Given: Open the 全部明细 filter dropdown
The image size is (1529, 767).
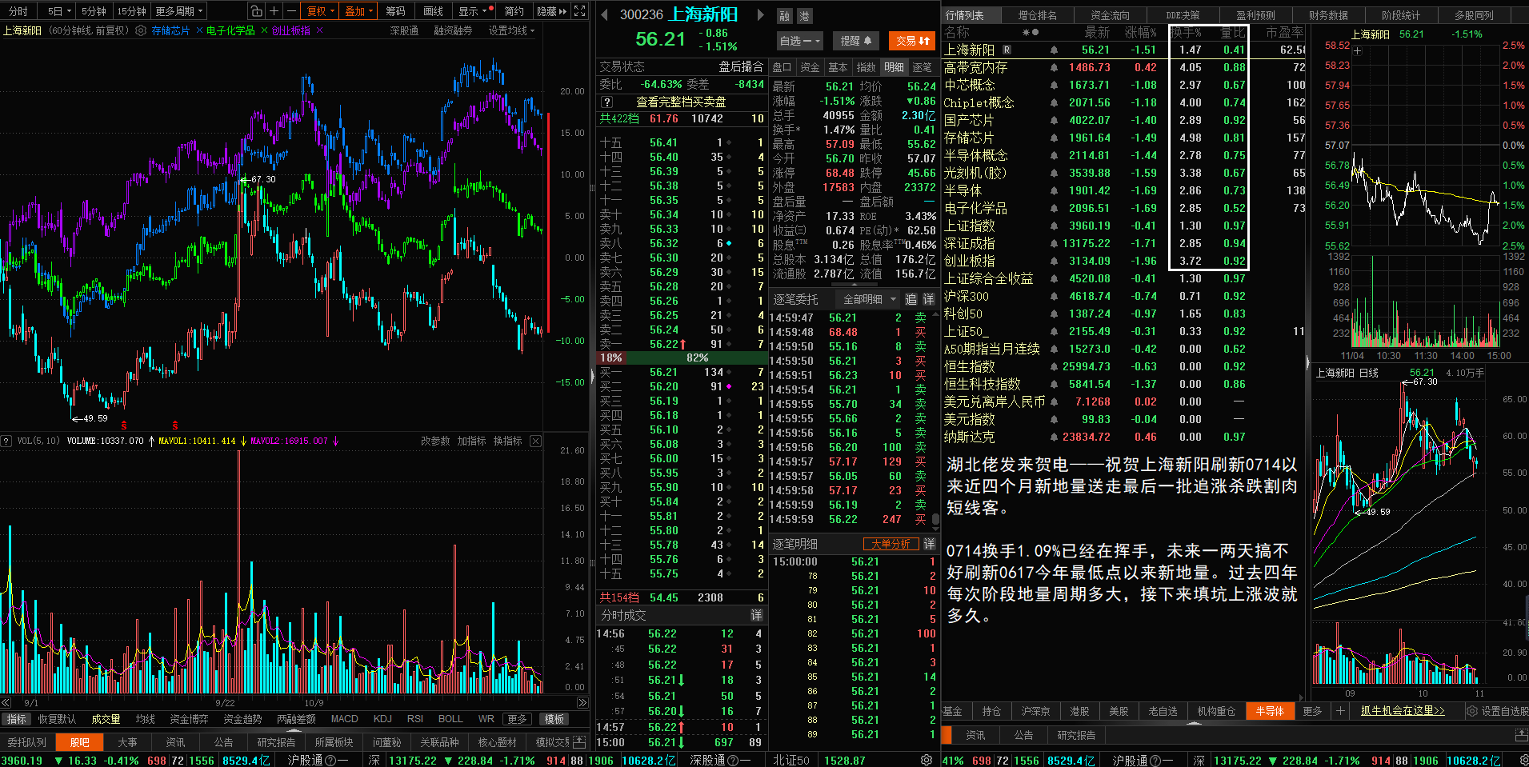Looking at the screenshot, I should 869,299.
